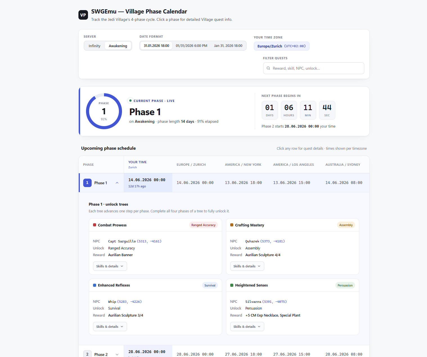This screenshot has height=357, width=427.
Task: Click the Aurilian Banner reward text
Action: [x=120, y=255]
